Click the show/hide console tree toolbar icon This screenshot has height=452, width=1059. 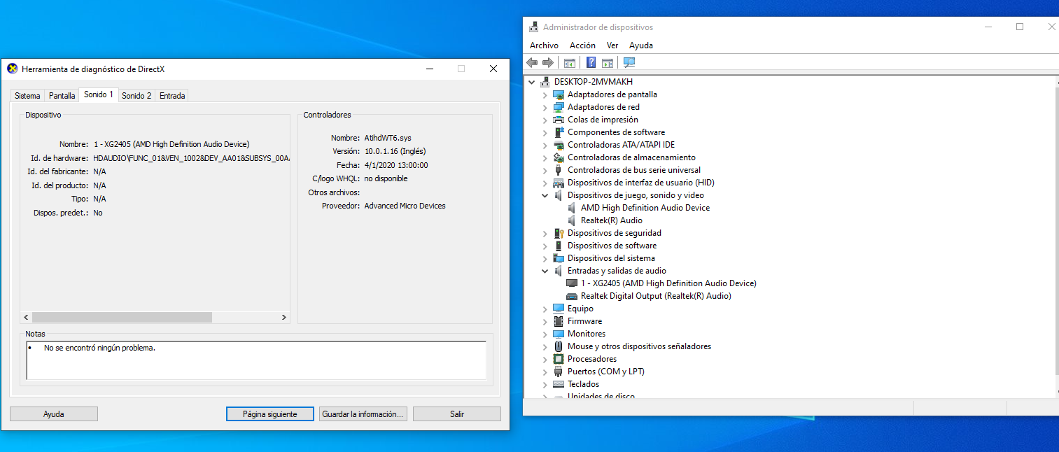coord(570,63)
